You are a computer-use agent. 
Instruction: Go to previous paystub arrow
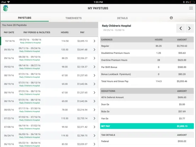pyautogui.click(x=180, y=28)
